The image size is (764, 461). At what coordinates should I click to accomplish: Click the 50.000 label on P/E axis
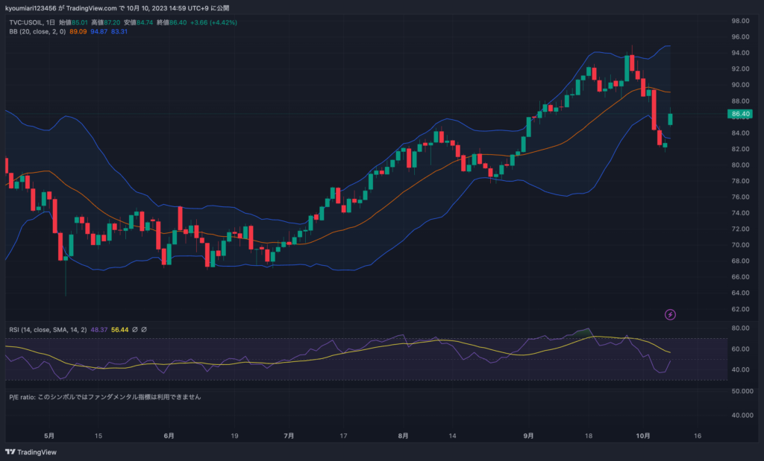(x=742, y=391)
